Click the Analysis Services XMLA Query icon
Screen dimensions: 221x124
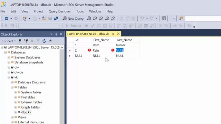pos(107,18)
